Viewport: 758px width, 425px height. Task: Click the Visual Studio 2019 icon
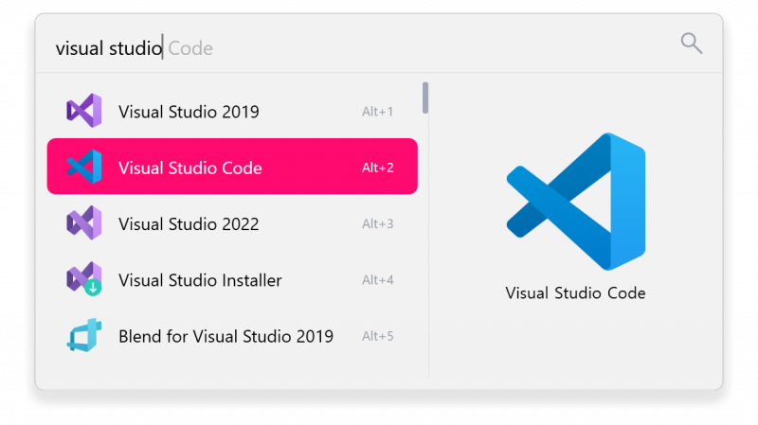[x=83, y=112]
